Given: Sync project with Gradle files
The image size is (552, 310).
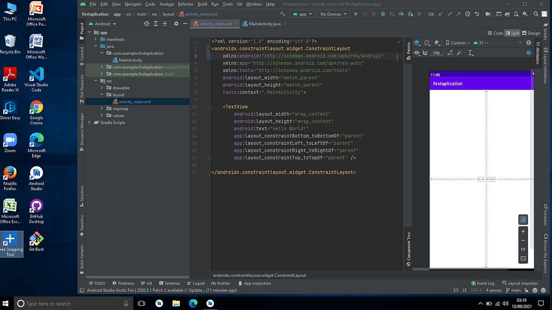Looking at the screenshot, I should 507,14.
